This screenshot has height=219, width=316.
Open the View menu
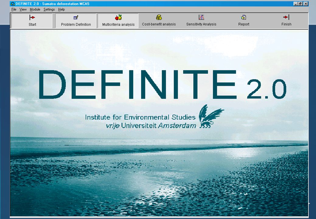pos(23,9)
